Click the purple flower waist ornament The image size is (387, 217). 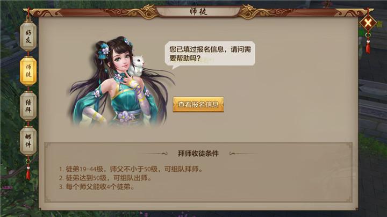click(126, 116)
